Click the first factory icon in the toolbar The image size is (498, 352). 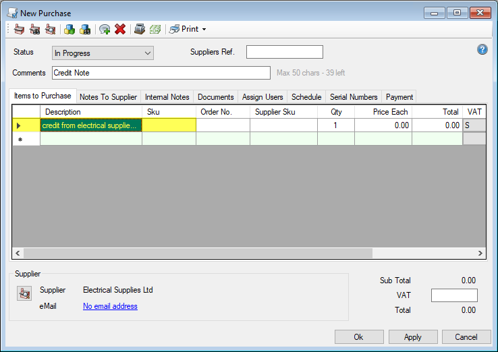(19, 29)
